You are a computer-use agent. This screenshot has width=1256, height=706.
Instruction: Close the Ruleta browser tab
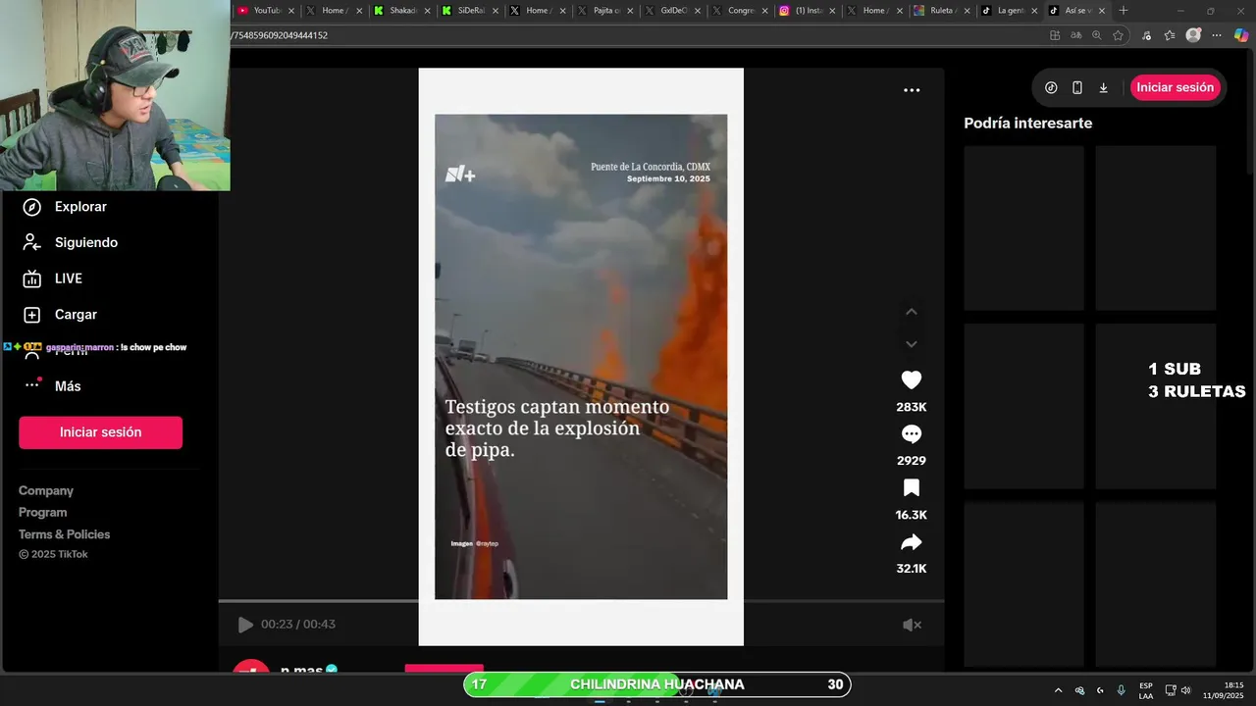[x=967, y=11]
